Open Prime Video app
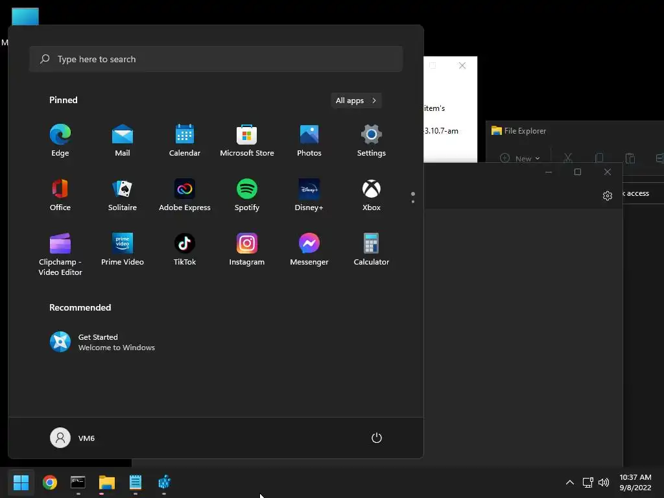Screen dimensions: 664x498 pyautogui.click(x=123, y=250)
